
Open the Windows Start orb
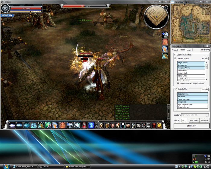(x=6, y=167)
